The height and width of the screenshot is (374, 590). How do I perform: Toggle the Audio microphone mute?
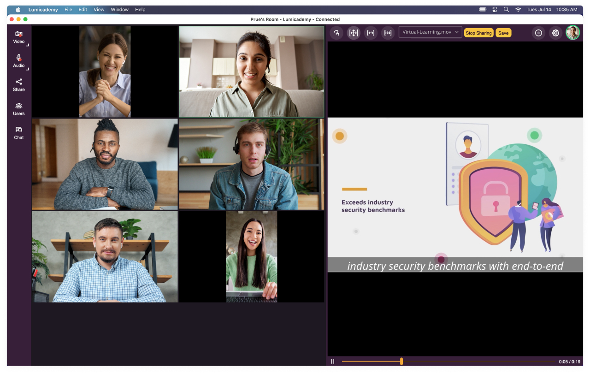(x=19, y=61)
